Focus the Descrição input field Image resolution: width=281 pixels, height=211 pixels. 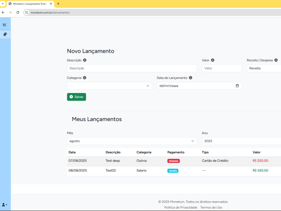point(132,68)
